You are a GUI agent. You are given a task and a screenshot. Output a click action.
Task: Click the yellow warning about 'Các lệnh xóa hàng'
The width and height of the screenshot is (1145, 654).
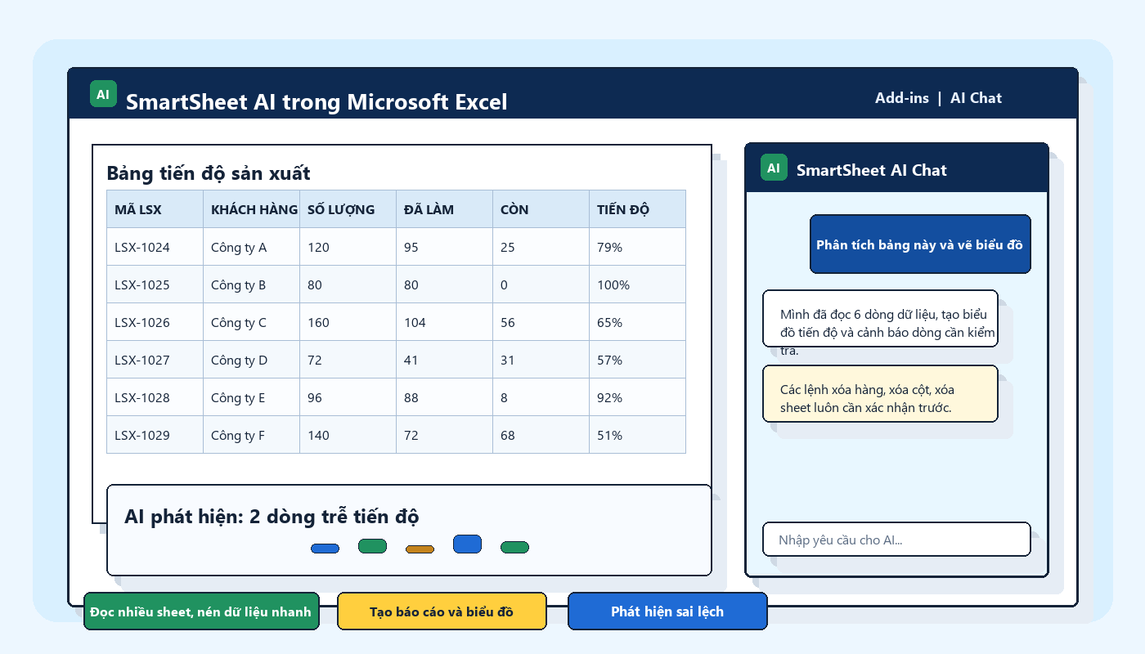point(880,394)
